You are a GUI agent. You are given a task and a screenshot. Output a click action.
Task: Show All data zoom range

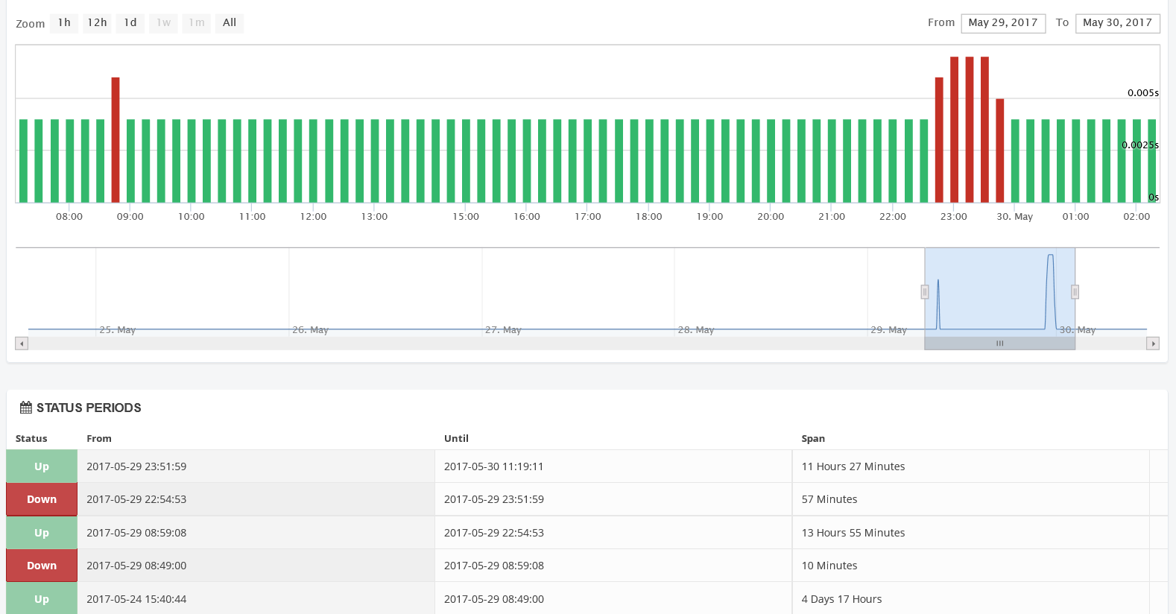pos(230,23)
